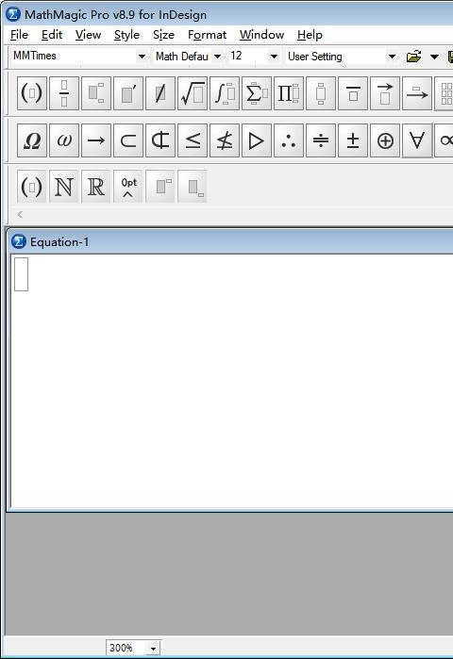The width and height of the screenshot is (453, 659).
Task: Open the division sign palette
Action: 321,140
